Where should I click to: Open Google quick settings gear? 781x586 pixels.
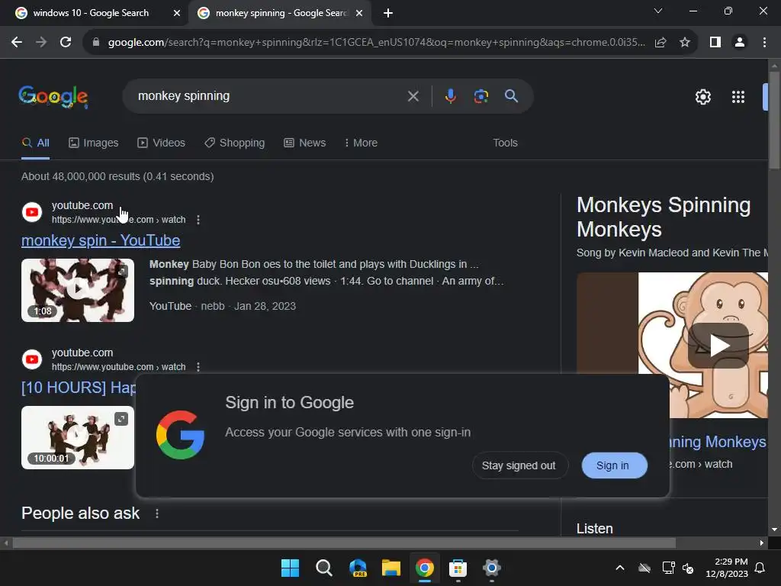click(702, 97)
